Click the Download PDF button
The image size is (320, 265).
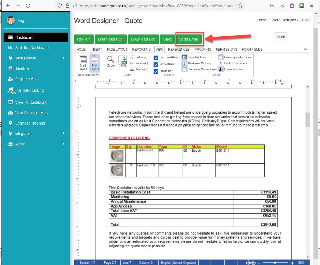[x=111, y=39]
